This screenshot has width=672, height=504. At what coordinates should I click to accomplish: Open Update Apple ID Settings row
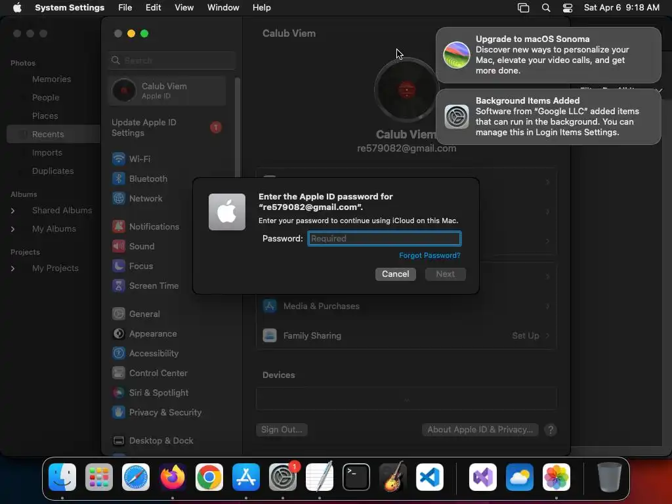coord(167,128)
